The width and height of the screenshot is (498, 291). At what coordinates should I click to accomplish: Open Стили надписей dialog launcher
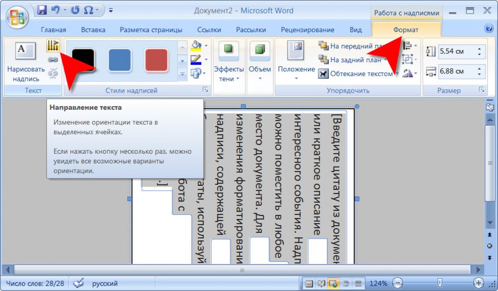point(206,90)
